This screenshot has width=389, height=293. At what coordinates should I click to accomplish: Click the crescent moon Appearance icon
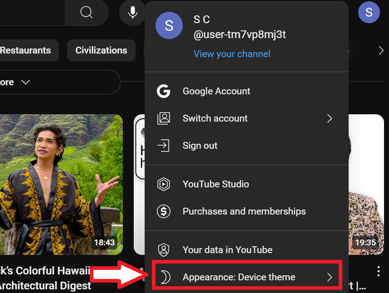coord(165,277)
